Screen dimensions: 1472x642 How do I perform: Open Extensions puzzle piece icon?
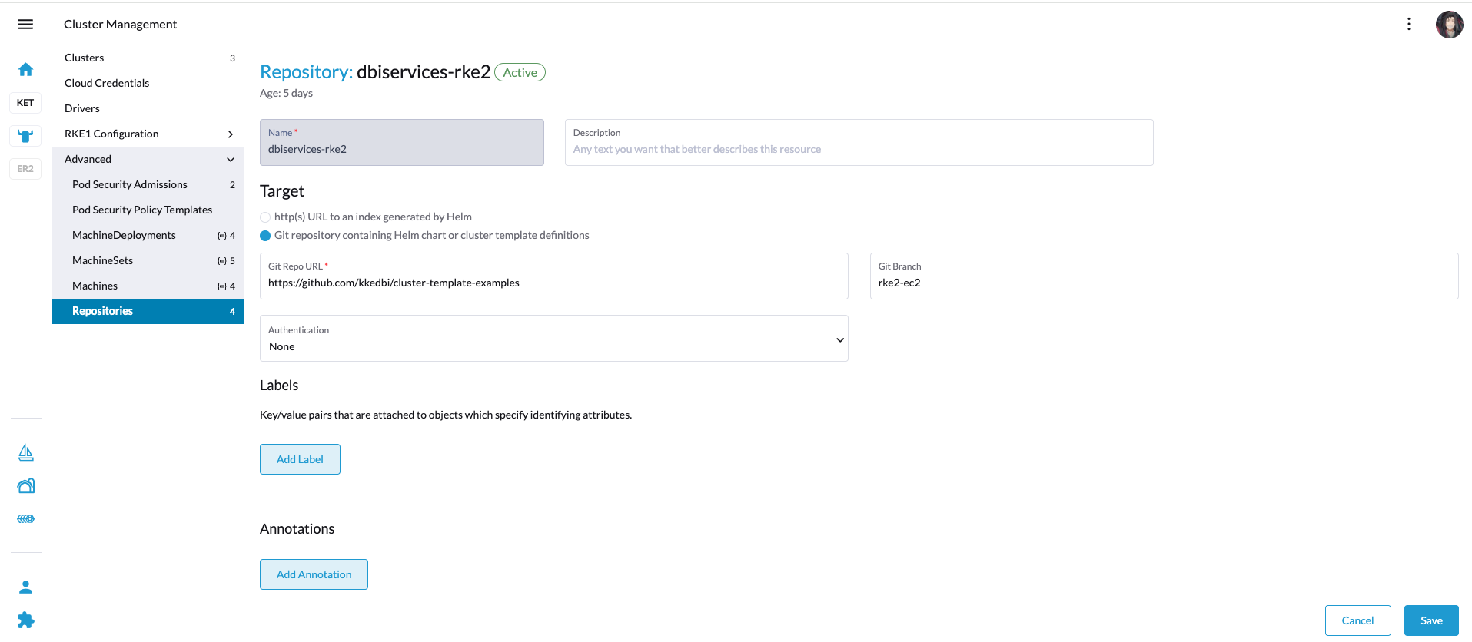tap(25, 620)
